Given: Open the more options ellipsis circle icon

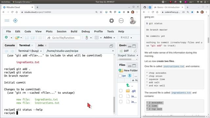Looking at the screenshot, I should [x=121, y=21].
